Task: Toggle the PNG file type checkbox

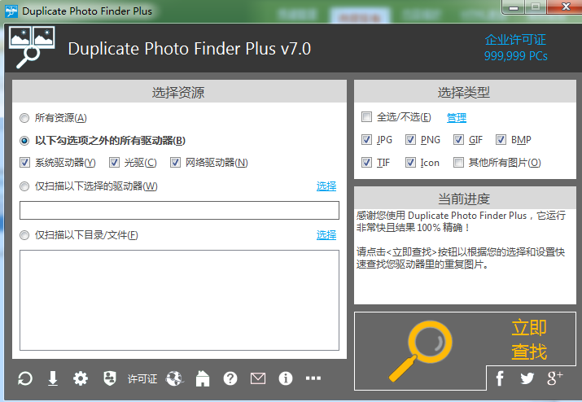Action: [410, 140]
